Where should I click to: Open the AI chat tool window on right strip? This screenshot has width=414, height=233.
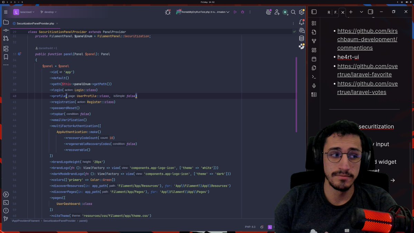point(302,30)
